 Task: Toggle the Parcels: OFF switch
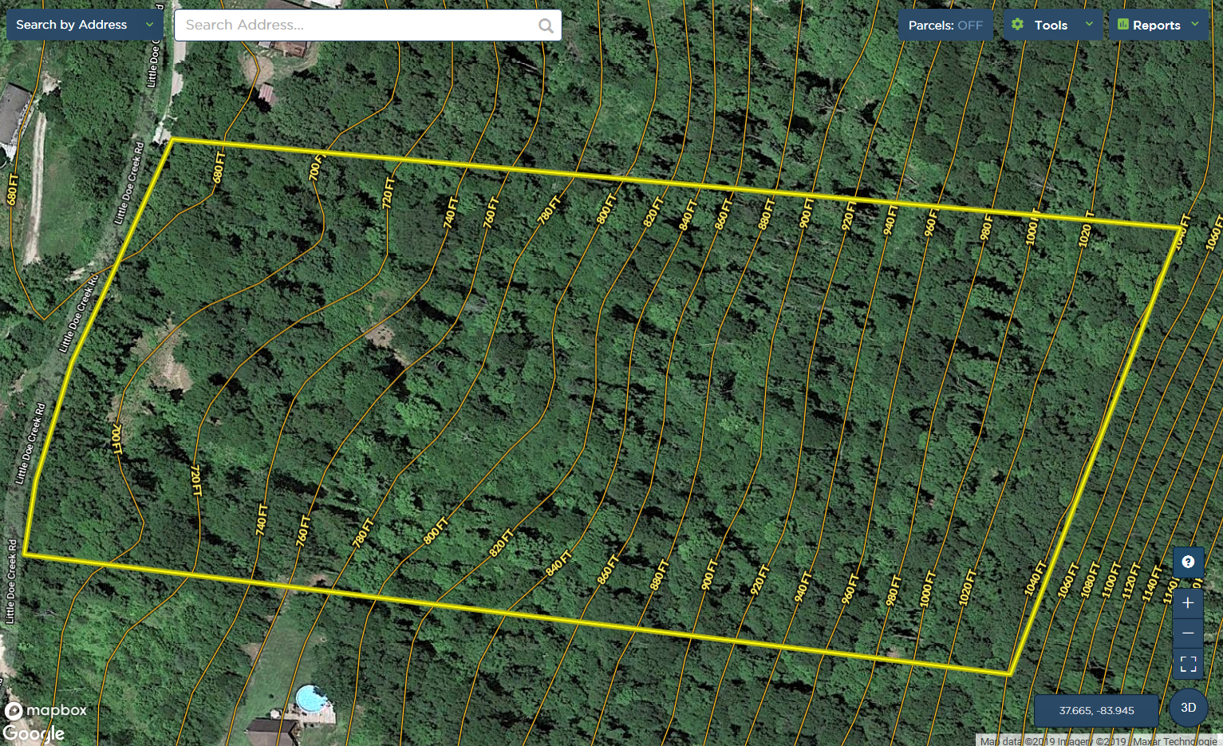[945, 26]
